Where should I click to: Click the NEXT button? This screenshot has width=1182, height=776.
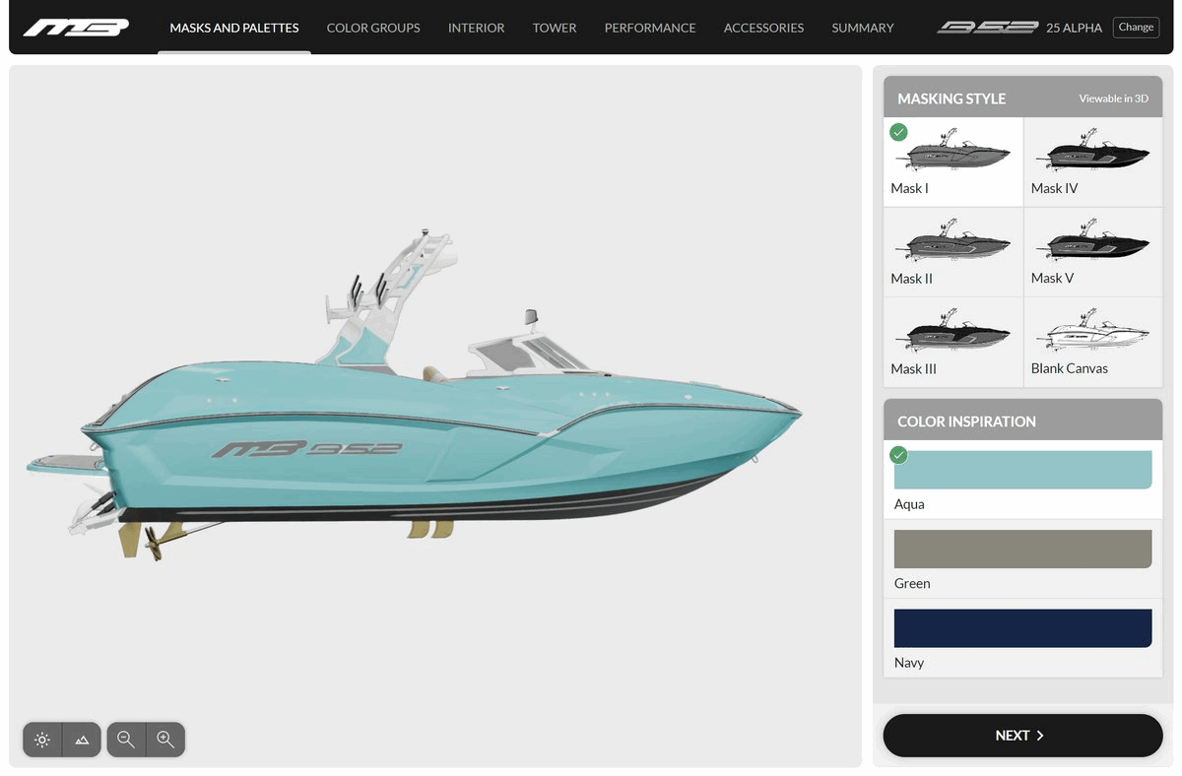[x=1022, y=736]
